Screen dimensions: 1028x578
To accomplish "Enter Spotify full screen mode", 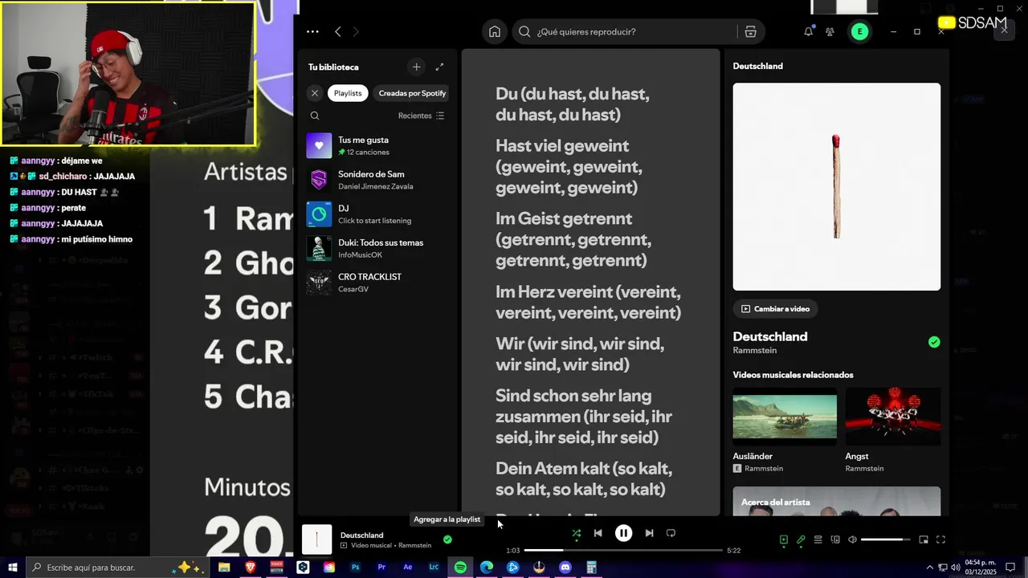I will tap(940, 539).
